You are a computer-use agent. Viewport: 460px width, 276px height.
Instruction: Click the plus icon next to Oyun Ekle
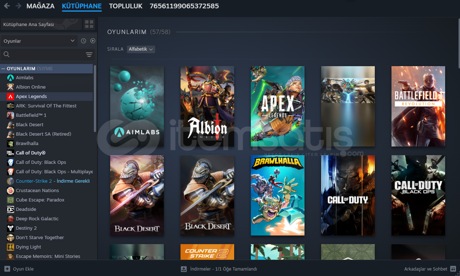[7, 269]
